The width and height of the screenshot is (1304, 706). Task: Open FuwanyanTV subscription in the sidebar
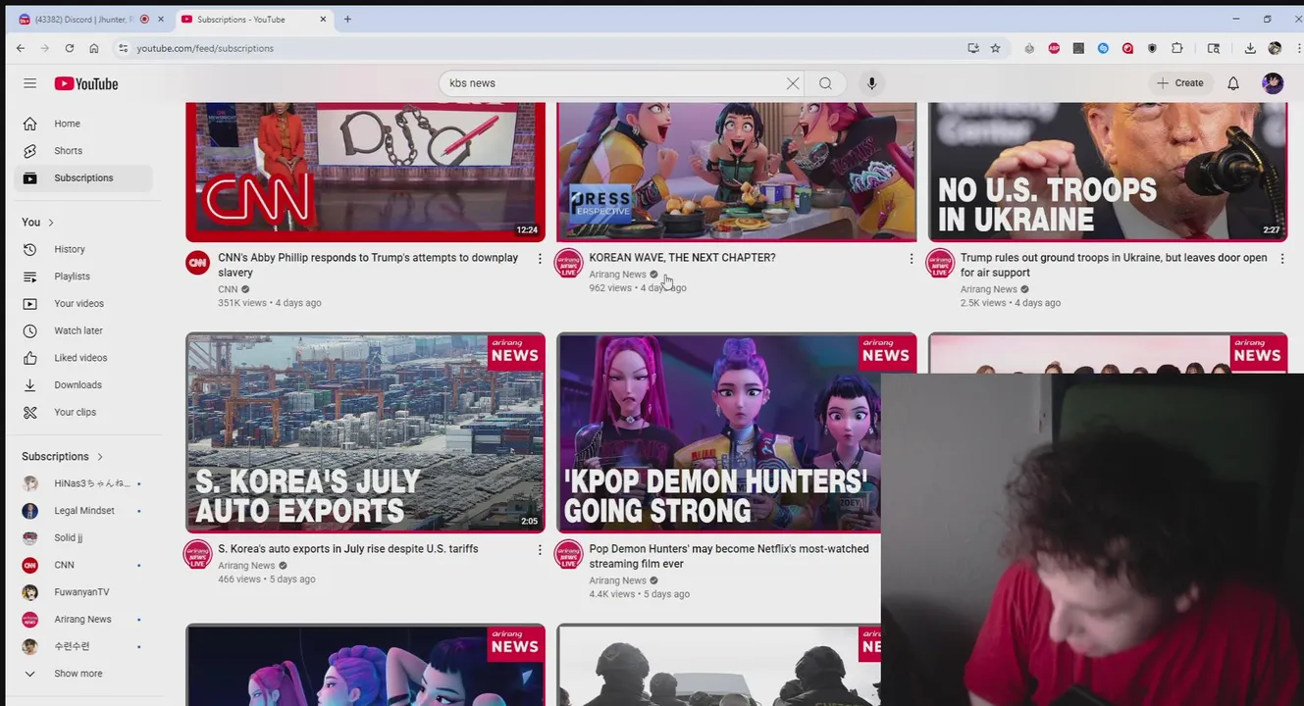pyautogui.click(x=84, y=592)
